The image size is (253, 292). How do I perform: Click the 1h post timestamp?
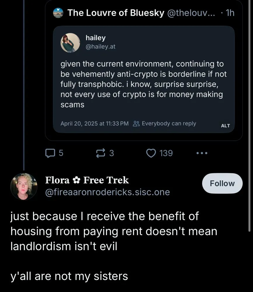click(230, 13)
